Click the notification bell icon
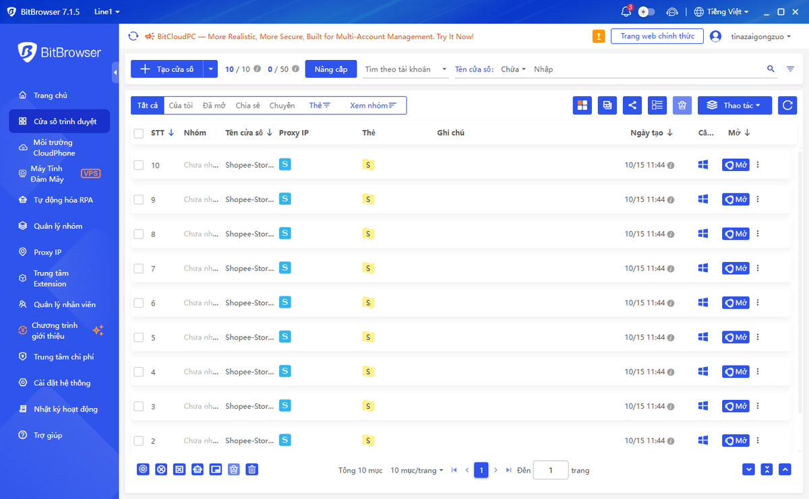 tap(626, 12)
